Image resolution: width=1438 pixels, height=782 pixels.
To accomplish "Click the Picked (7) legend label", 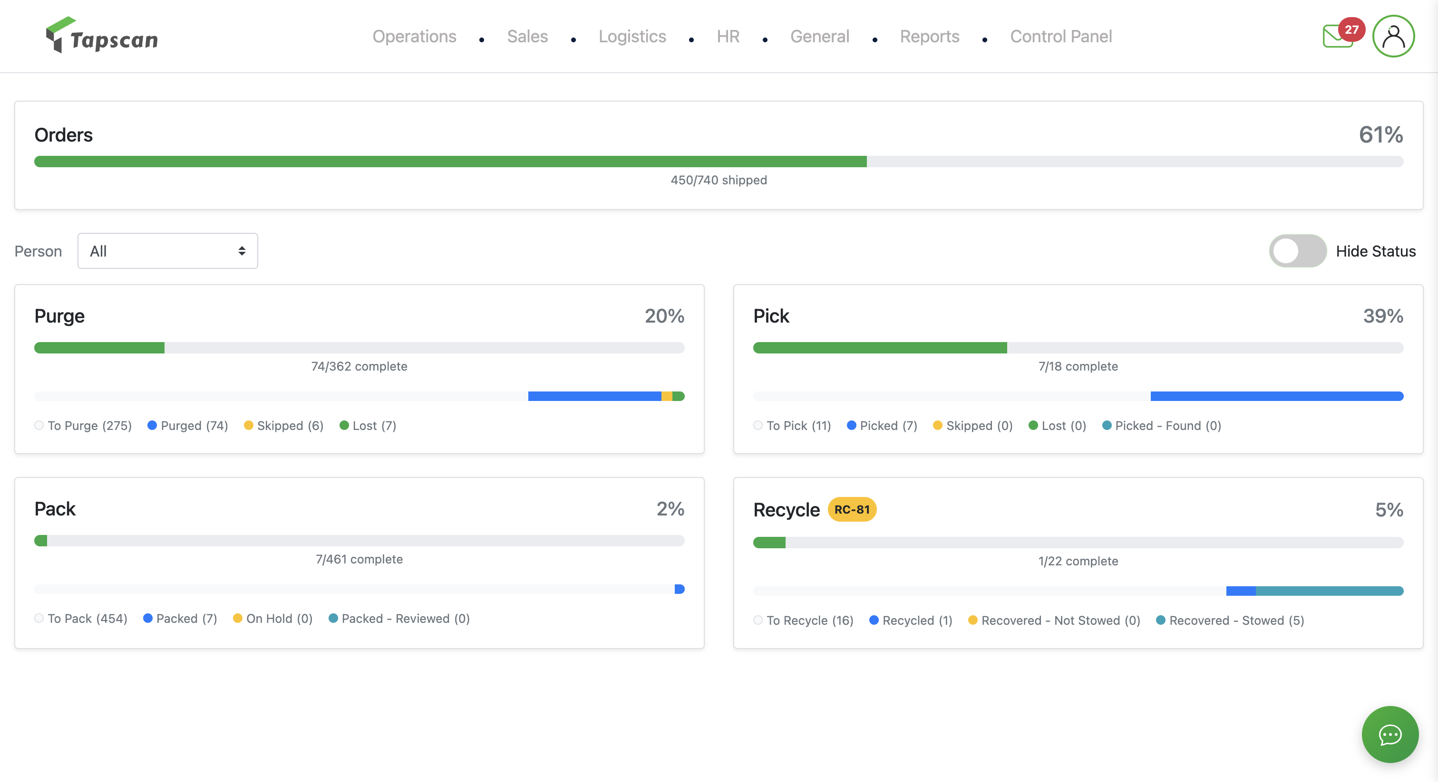I will pos(888,426).
